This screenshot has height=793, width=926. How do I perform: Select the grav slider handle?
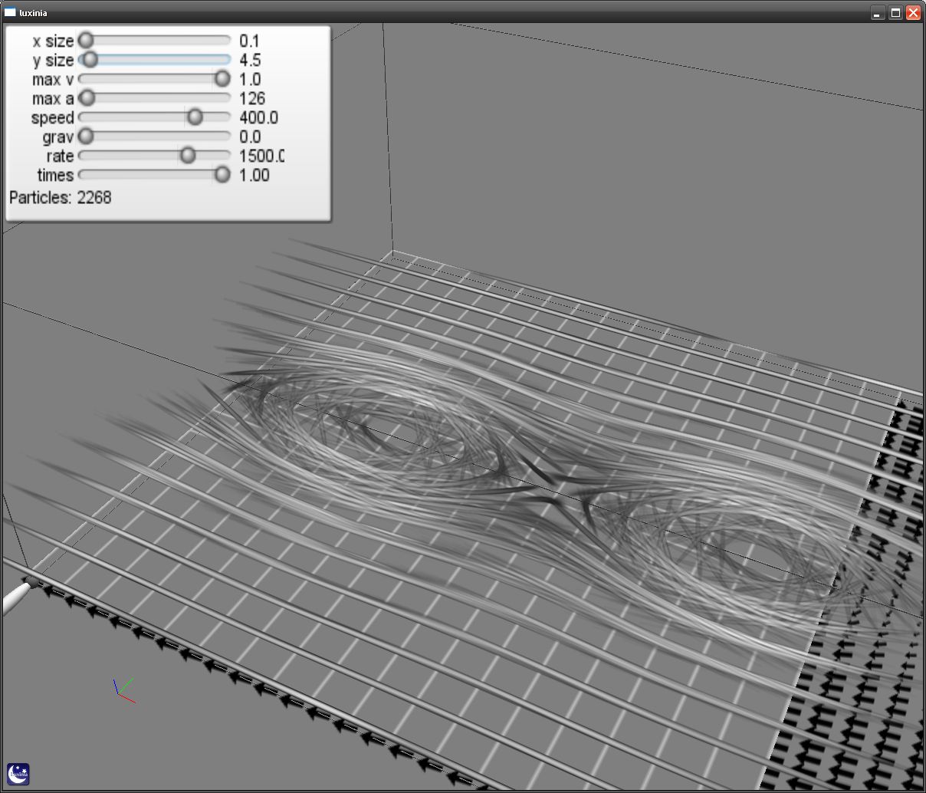coord(86,136)
